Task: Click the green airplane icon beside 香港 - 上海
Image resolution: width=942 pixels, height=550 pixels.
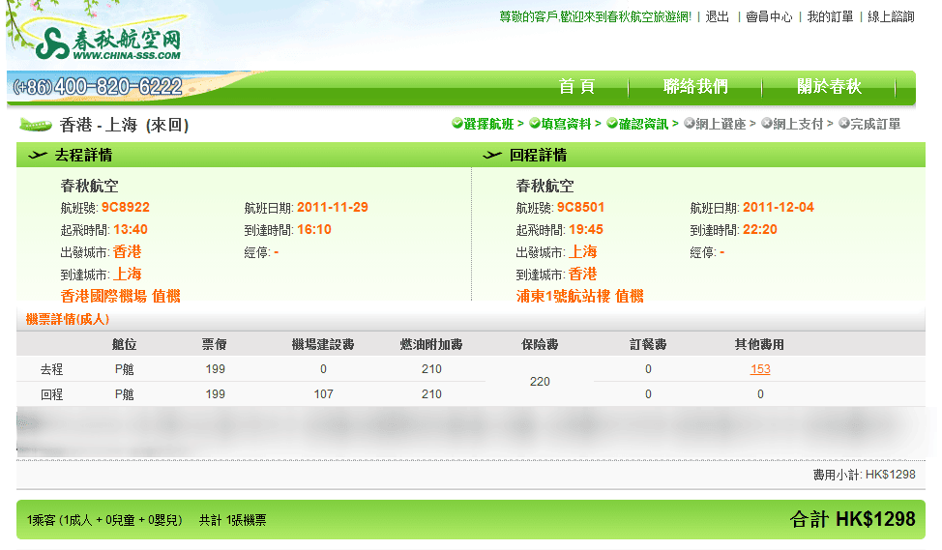Action: pyautogui.click(x=35, y=125)
